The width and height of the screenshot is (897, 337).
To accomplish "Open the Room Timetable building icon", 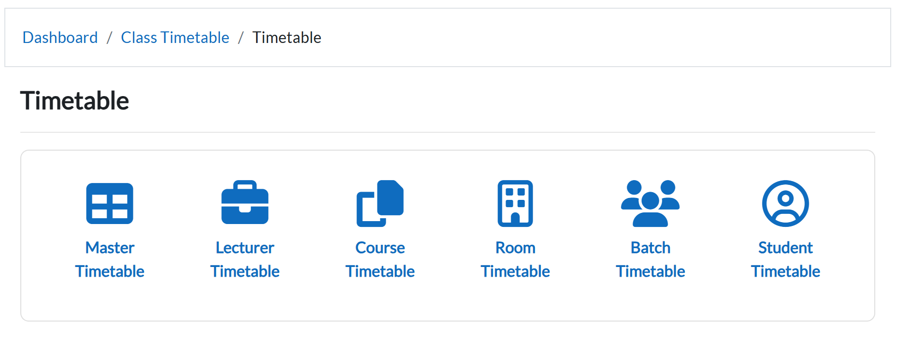I will 515,203.
